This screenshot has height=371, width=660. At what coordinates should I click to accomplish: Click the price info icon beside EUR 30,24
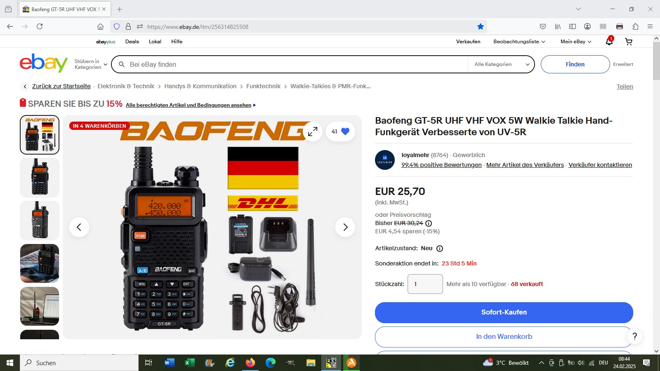pos(429,223)
